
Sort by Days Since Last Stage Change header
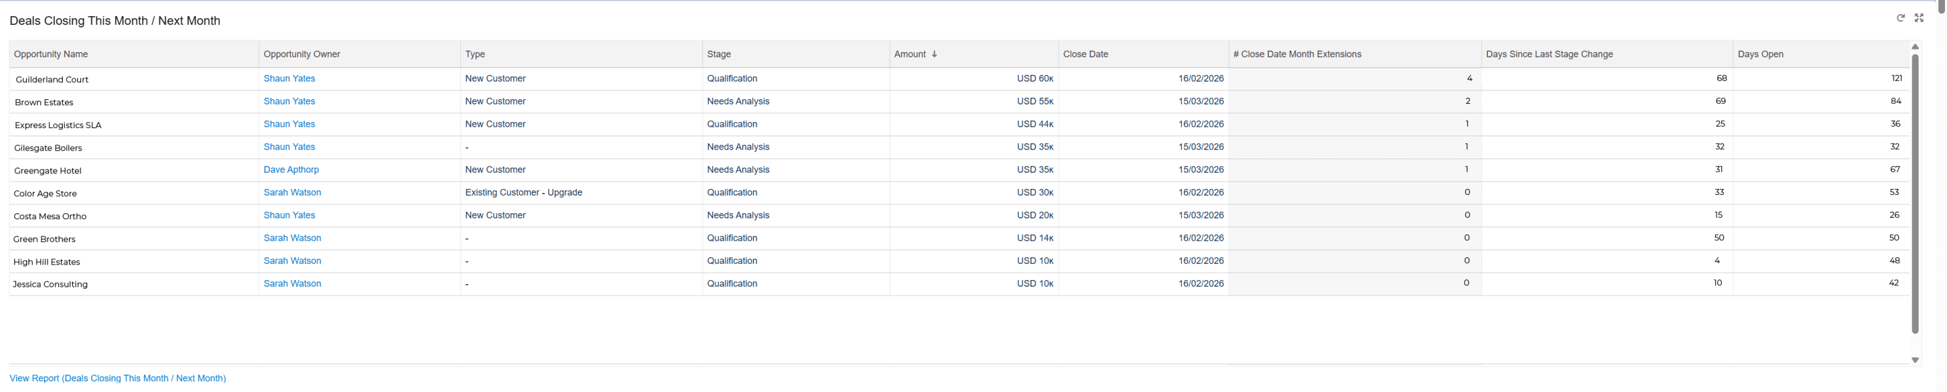point(1549,54)
